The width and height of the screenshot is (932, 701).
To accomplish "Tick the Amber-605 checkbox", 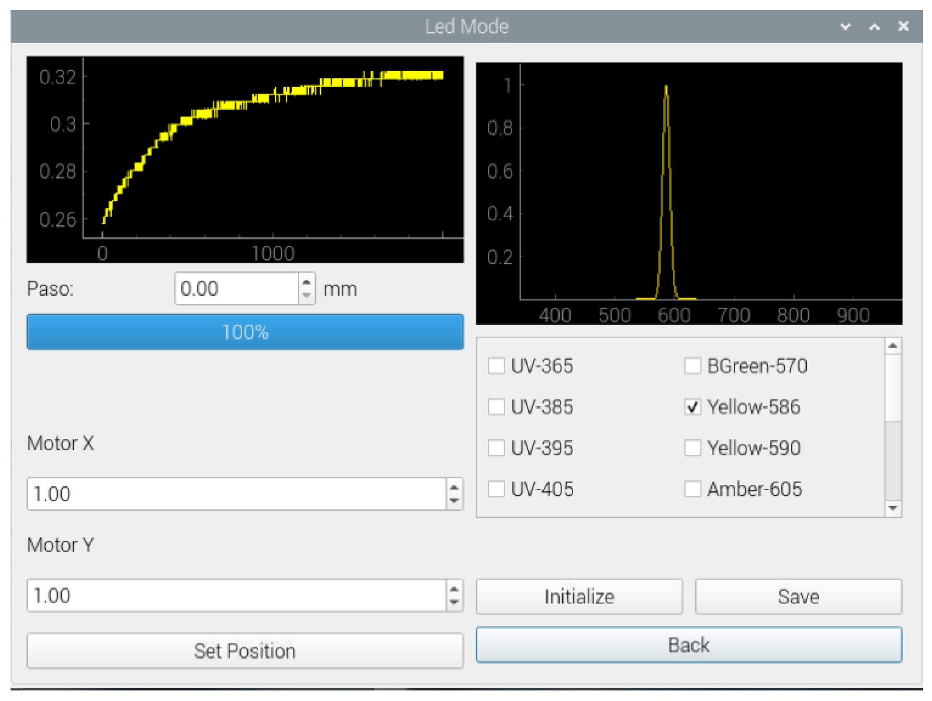I will click(x=692, y=489).
